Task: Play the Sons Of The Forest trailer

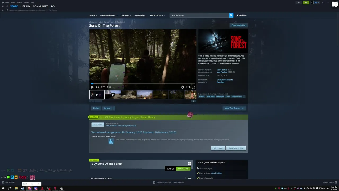Action: pyautogui.click(x=92, y=87)
